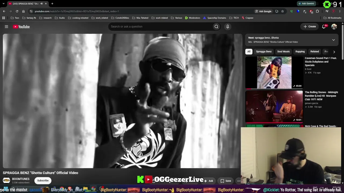Open the Favs bookmark folder
Viewport: 344px width, 193px height.
[x=15, y=18]
